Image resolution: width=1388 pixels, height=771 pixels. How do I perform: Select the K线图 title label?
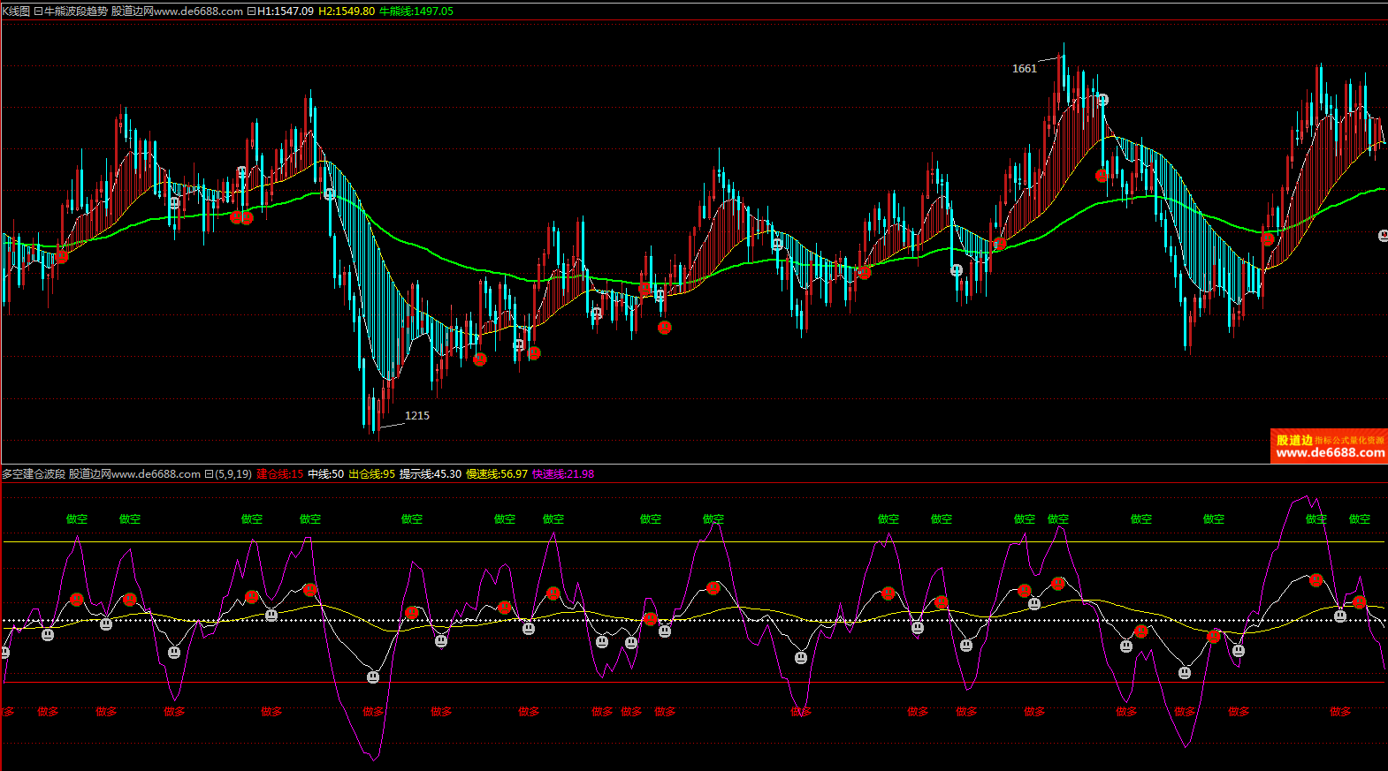pyautogui.click(x=16, y=11)
